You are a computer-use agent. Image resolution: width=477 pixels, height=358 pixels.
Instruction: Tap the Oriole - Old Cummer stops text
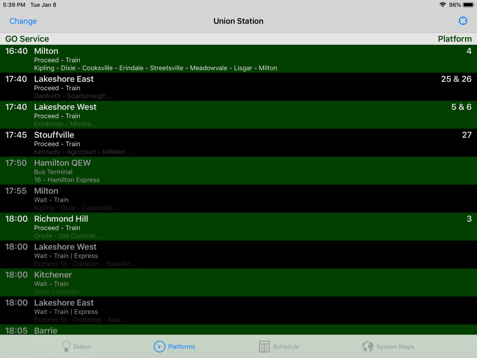(69, 236)
